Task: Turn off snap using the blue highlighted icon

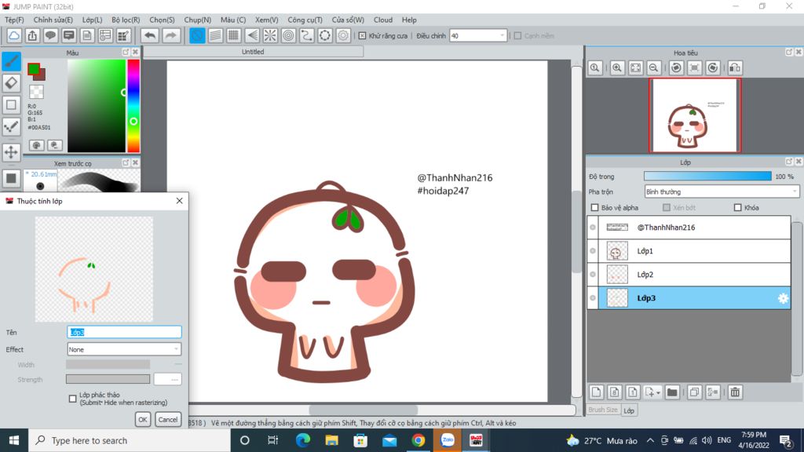Action: click(x=197, y=35)
